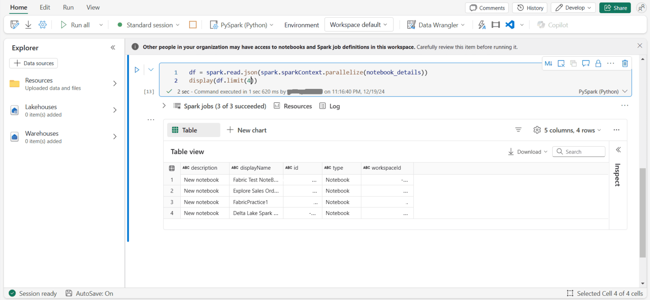Screen dimensions: 650x300
Task: Close the organization access notification banner
Action: click(x=640, y=46)
